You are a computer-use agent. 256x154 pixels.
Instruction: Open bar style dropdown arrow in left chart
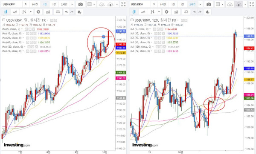(31, 12)
